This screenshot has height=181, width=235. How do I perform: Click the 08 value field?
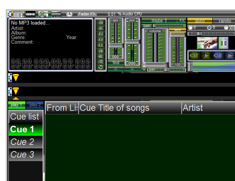(x=232, y=28)
